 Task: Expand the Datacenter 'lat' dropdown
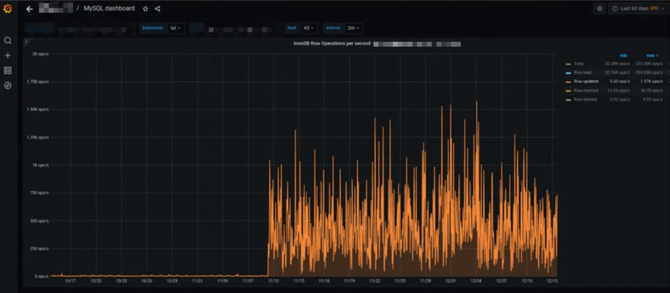pyautogui.click(x=175, y=28)
